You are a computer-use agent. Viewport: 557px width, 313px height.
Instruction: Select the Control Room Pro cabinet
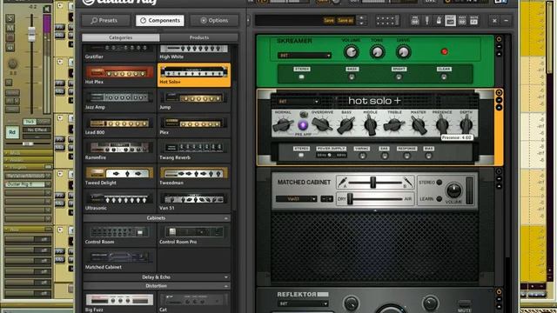pyautogui.click(x=193, y=236)
